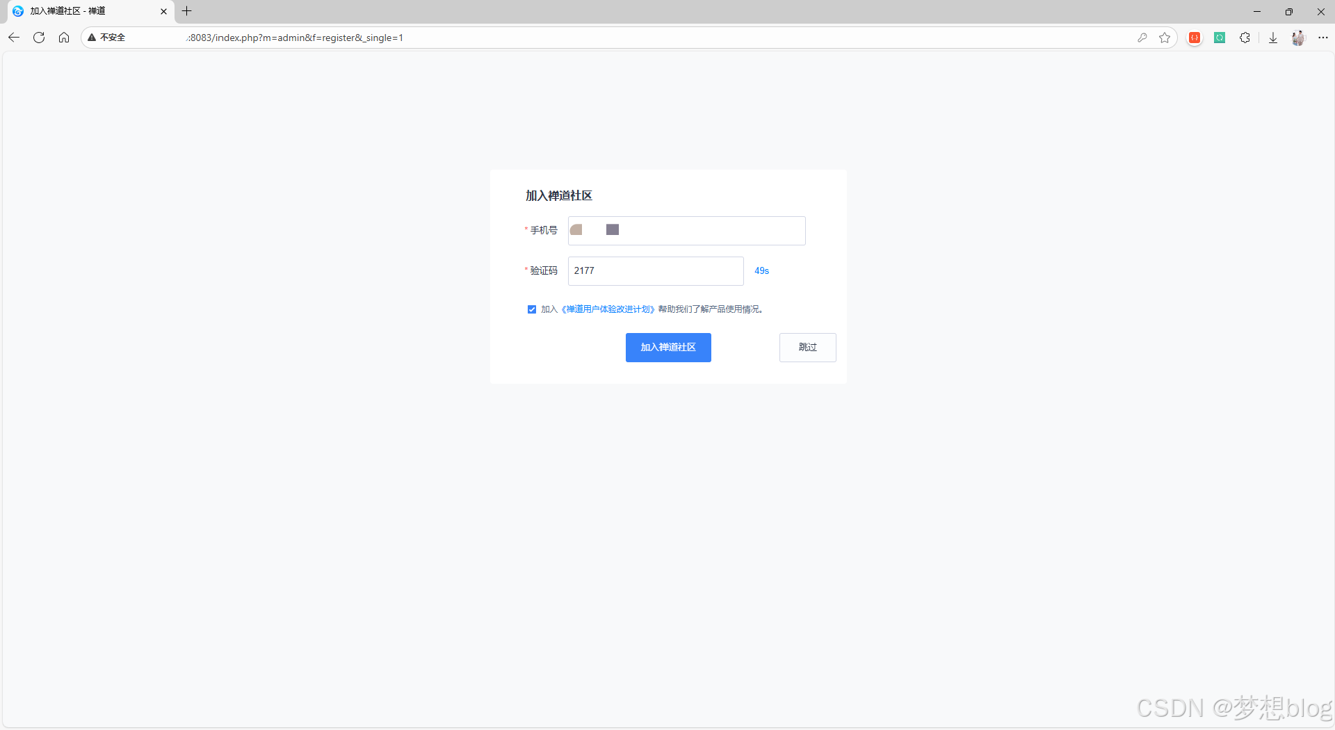Focus the 验证码 input field
Screen dimensions: 1335x730
pyautogui.click(x=656, y=271)
